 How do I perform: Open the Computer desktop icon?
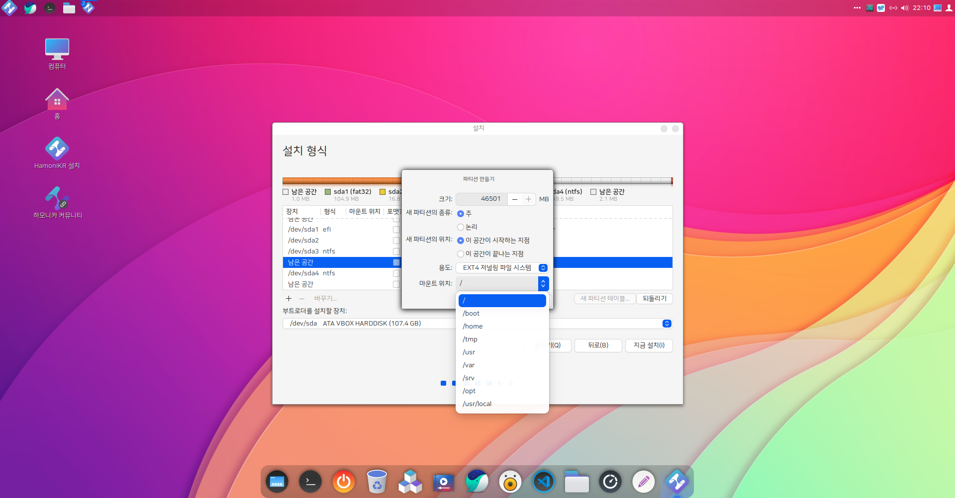[x=57, y=50]
